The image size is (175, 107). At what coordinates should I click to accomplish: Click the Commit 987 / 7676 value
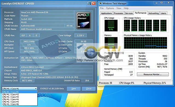click(162, 67)
